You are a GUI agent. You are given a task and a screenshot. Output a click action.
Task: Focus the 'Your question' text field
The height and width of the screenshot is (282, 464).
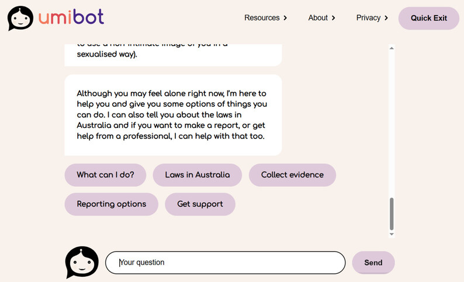225,263
